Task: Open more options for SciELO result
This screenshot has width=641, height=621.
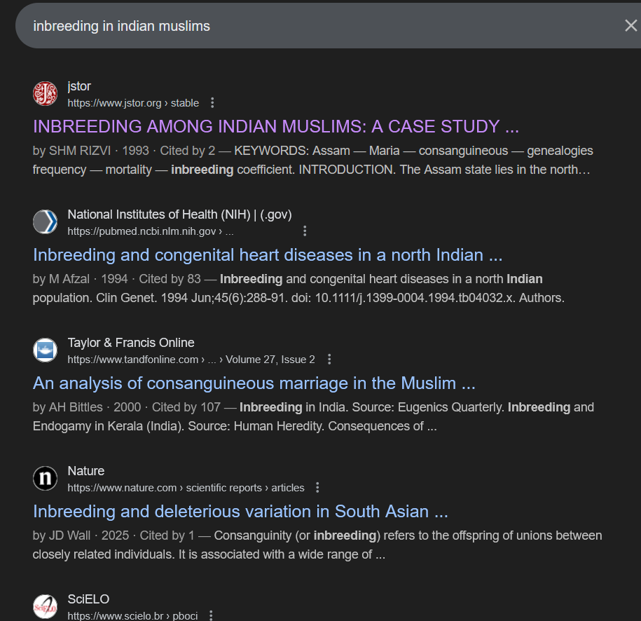Action: [211, 616]
